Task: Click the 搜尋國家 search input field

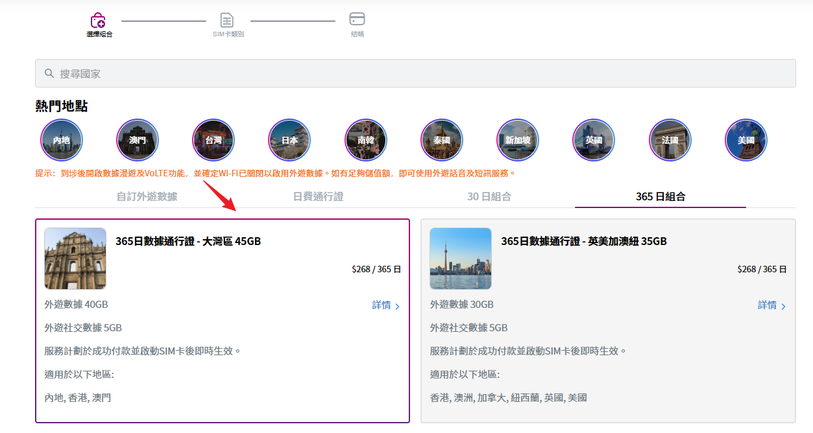Action: tap(415, 74)
